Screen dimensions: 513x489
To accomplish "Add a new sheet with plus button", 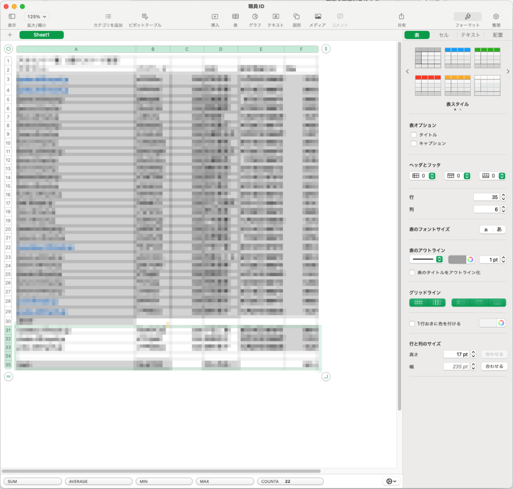I will 9,35.
